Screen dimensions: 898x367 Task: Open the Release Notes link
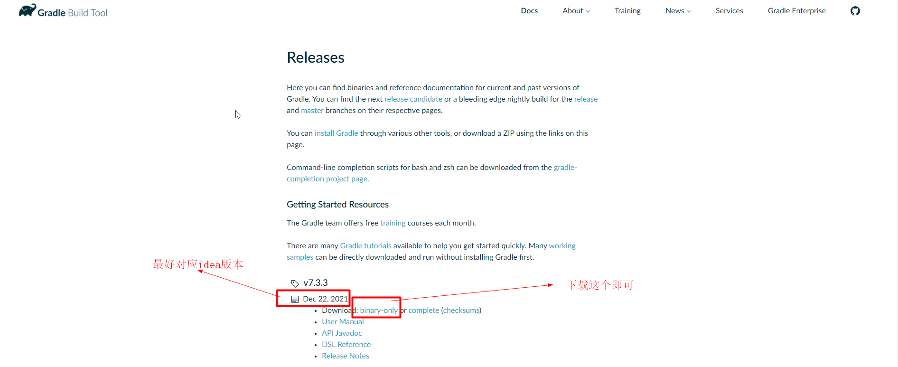(x=345, y=356)
